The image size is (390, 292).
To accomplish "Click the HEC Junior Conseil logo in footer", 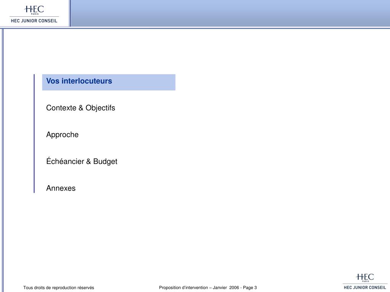I will point(365,281).
